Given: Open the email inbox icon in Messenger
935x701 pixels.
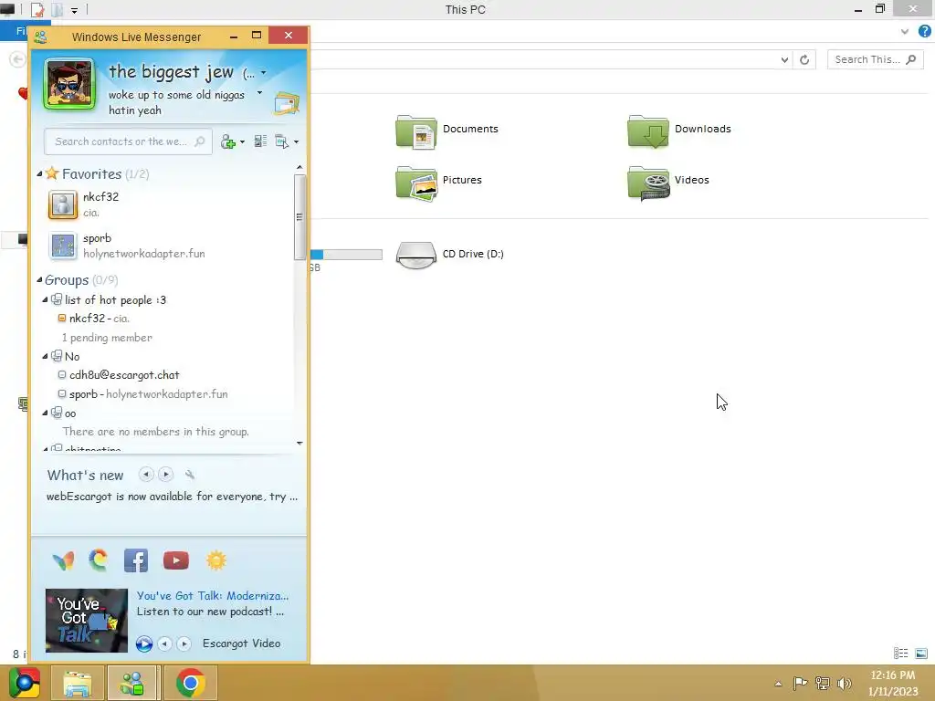Looking at the screenshot, I should pyautogui.click(x=287, y=104).
